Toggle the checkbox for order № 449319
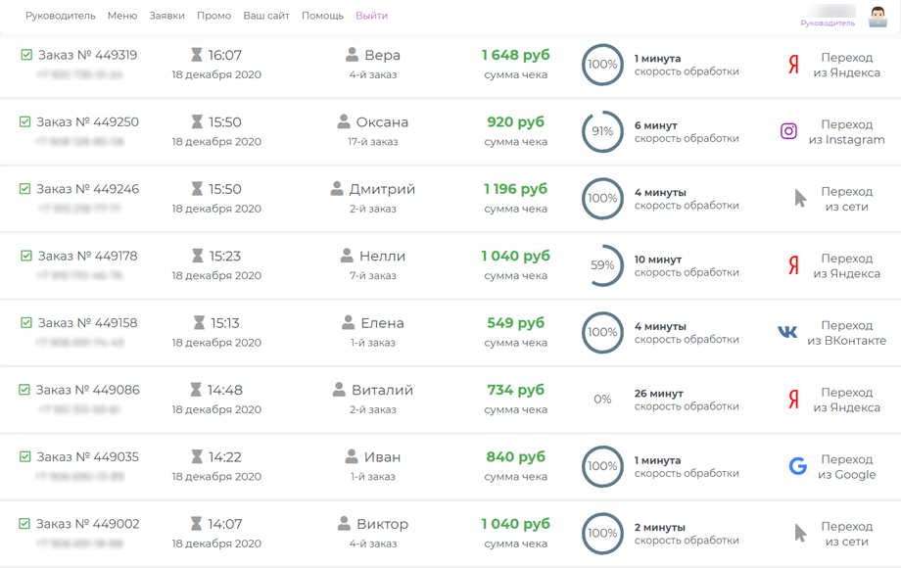This screenshot has height=568, width=901. pos(26,55)
